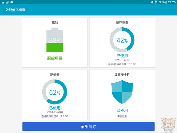Open the 儲存空間 card title
The width and height of the screenshot is (177, 133).
122,22
